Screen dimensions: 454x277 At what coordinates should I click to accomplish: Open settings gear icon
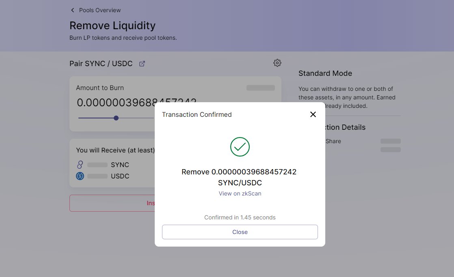pos(277,63)
